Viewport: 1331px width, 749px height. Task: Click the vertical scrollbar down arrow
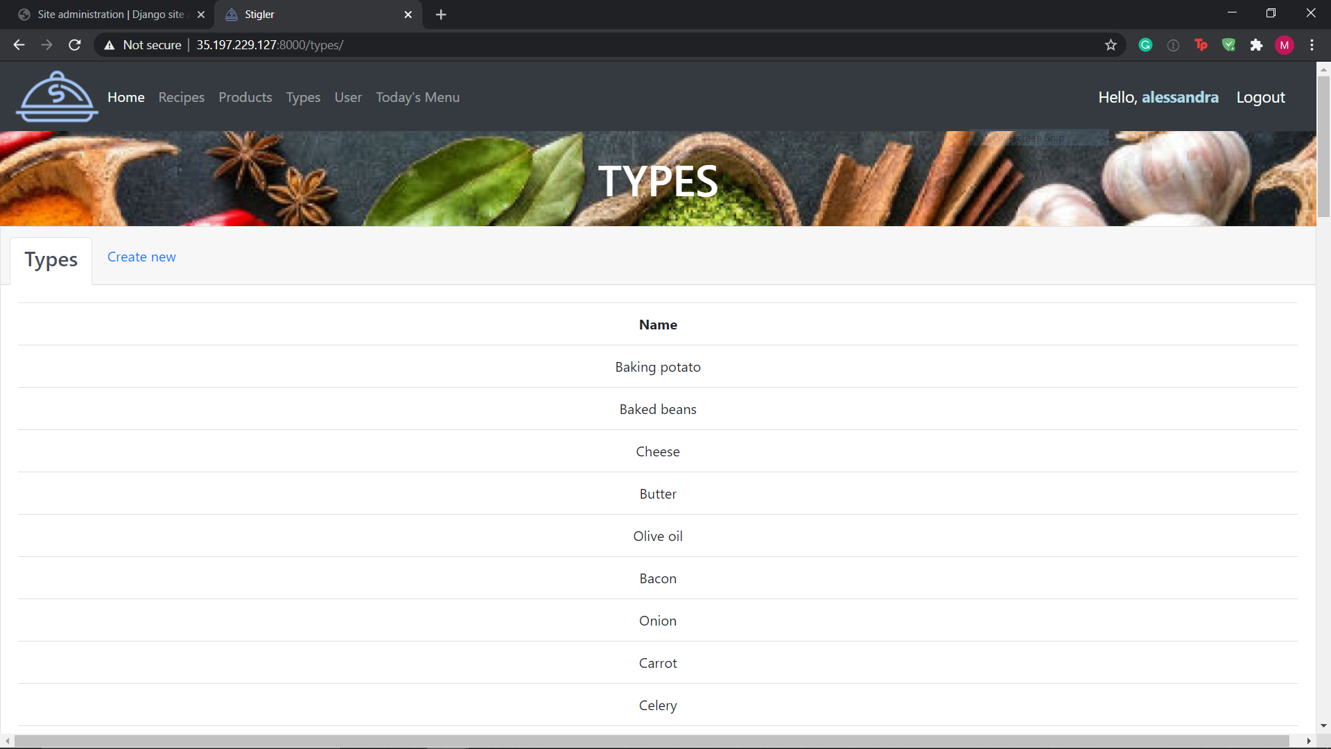(1323, 725)
